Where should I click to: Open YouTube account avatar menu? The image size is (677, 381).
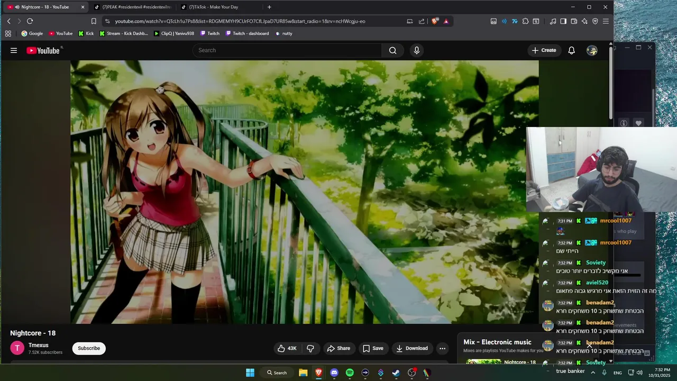(x=592, y=50)
